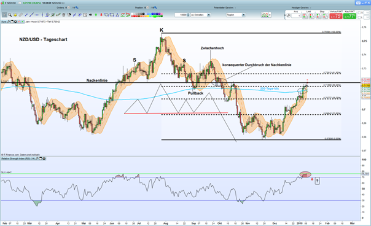The image size is (371, 226).
Task: Insert a red down arrow marker
Action: (x=101, y=15)
